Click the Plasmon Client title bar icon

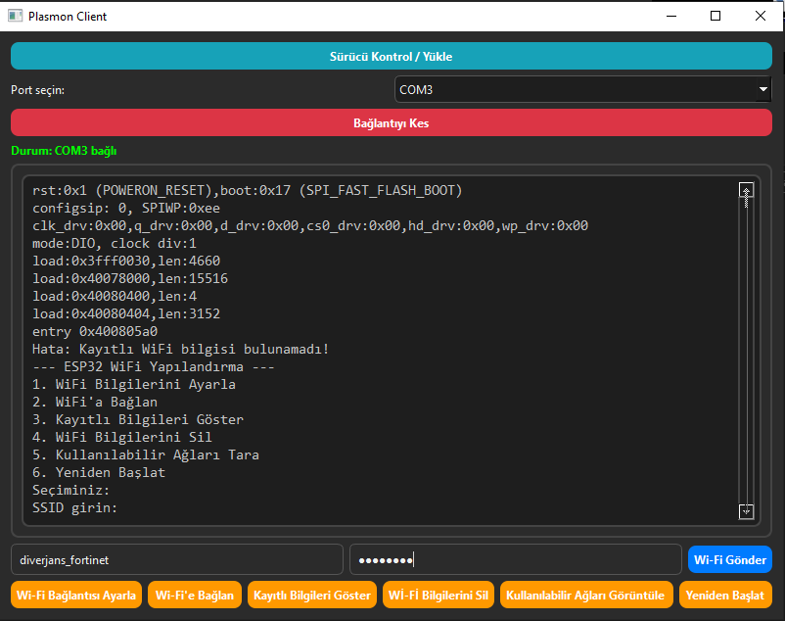[15, 17]
